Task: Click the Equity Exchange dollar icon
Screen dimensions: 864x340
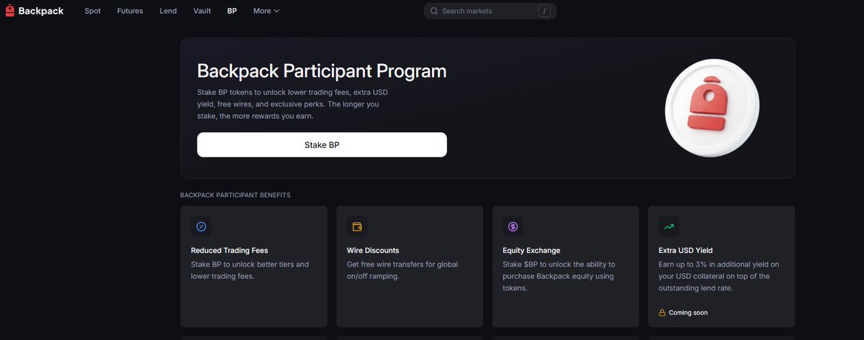Action: point(513,226)
